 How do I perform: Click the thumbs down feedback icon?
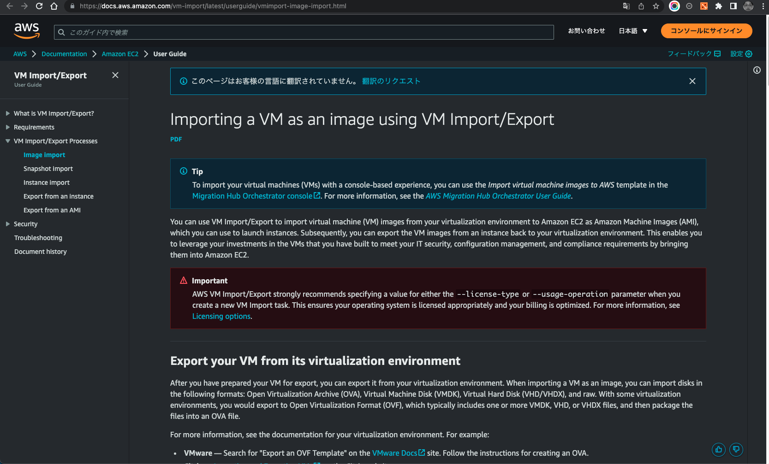[x=736, y=449]
